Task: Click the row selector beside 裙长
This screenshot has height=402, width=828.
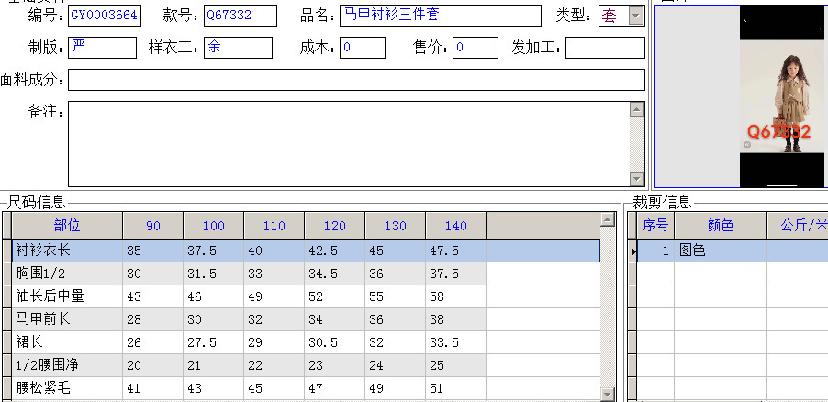Action: coord(6,342)
